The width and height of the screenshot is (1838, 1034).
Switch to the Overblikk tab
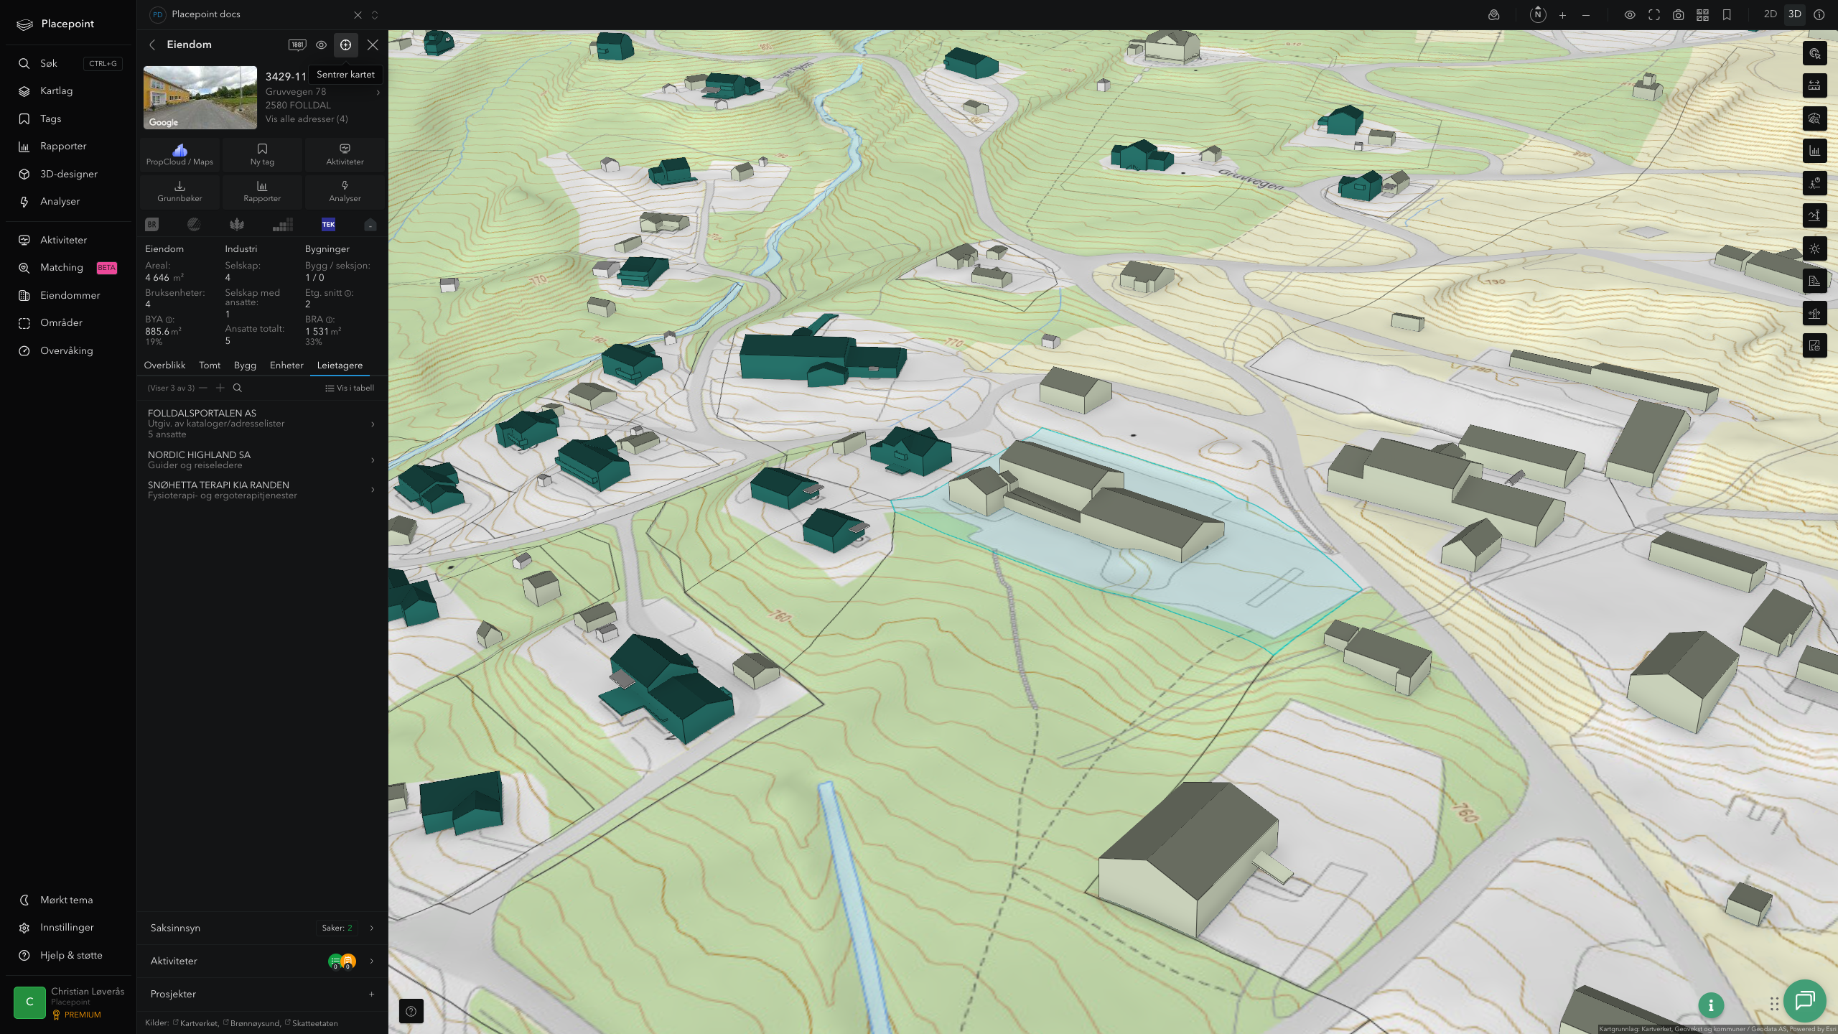[x=164, y=365]
